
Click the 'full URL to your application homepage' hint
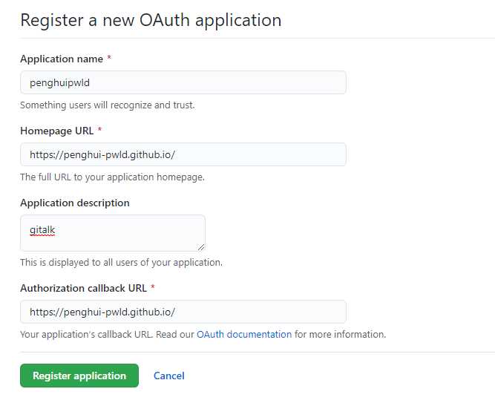[112, 177]
